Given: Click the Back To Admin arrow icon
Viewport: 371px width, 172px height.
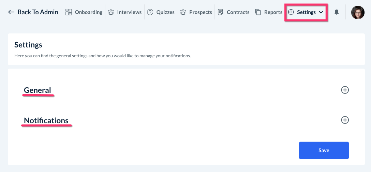Looking at the screenshot, I should tap(11, 12).
